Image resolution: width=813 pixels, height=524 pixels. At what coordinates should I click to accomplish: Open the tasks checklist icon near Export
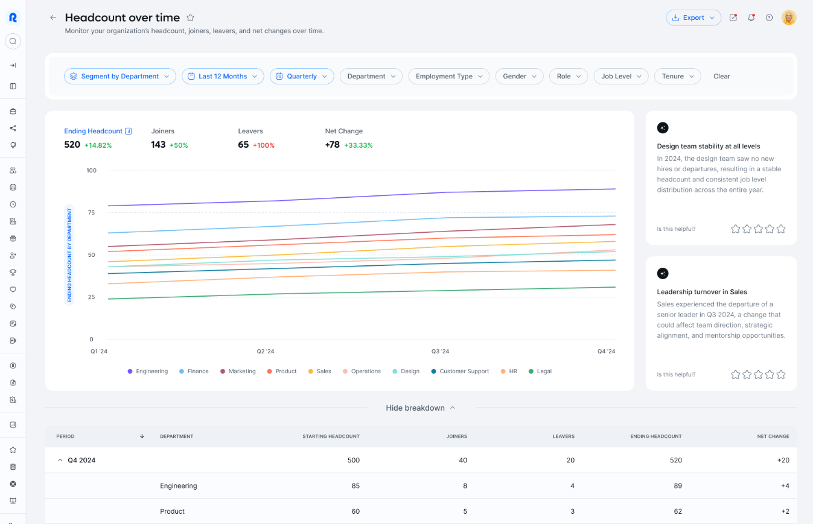pyautogui.click(x=733, y=17)
